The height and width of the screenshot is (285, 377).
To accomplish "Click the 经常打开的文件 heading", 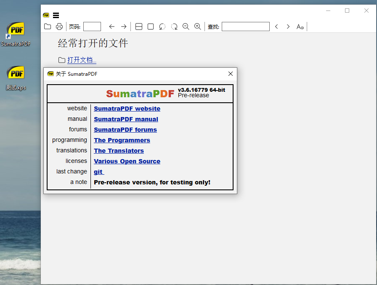I will pyautogui.click(x=93, y=43).
